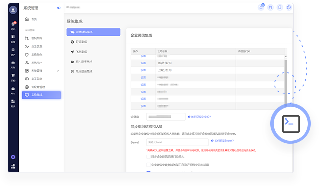Click the help circle icon in top bar
319x186 pixels.
[289, 7]
